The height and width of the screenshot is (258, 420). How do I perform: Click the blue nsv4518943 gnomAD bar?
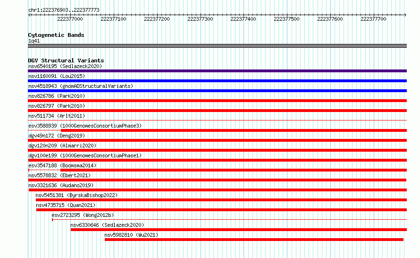click(217, 91)
